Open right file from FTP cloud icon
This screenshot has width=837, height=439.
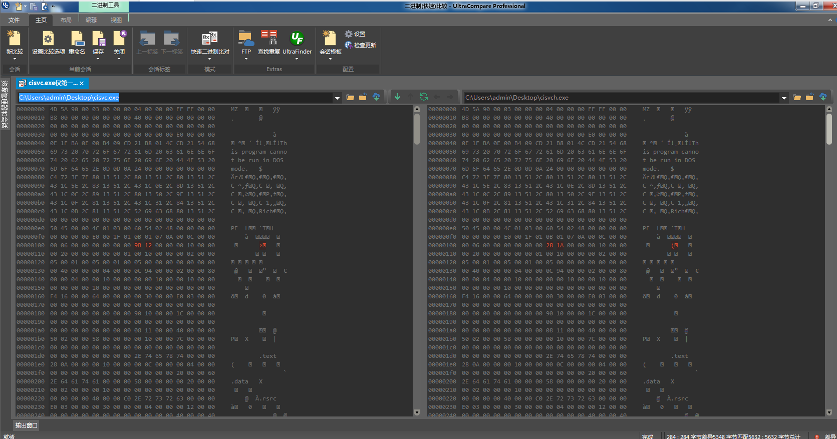(x=823, y=97)
